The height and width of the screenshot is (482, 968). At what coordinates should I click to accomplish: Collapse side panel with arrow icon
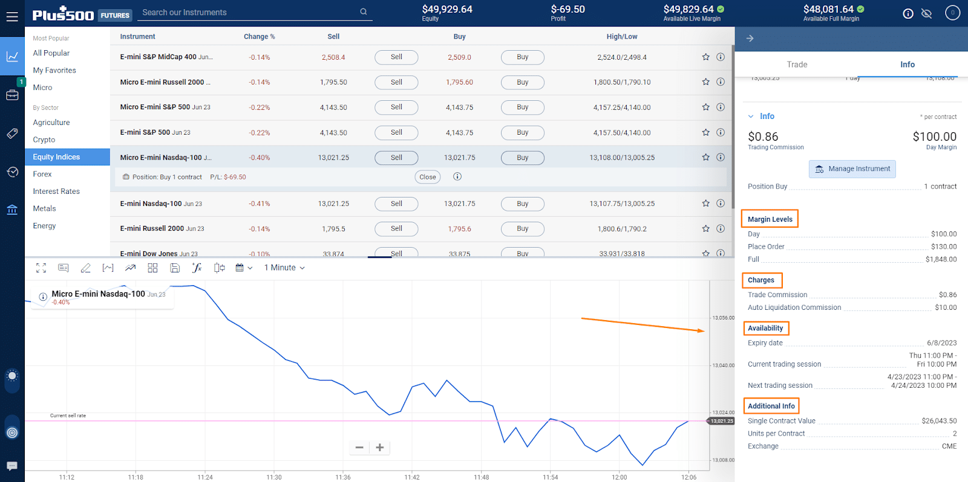750,39
